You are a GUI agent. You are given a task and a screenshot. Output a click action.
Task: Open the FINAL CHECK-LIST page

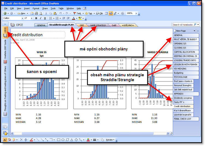(x=186, y=119)
